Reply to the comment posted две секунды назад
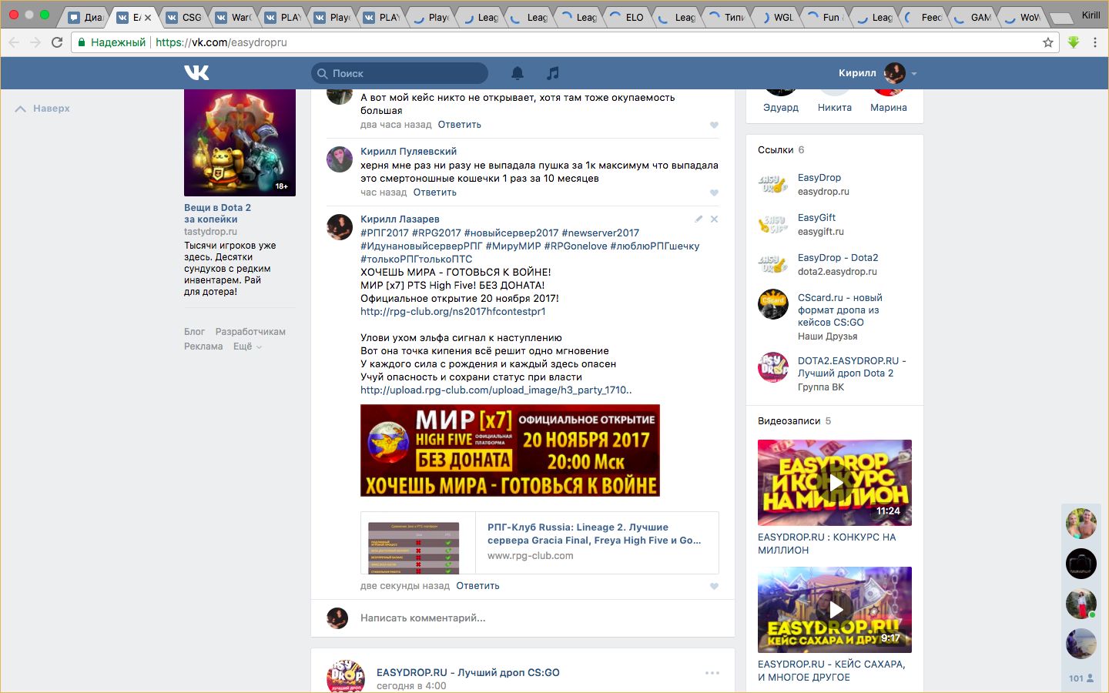Screen dimensions: 1109x693 (x=477, y=586)
